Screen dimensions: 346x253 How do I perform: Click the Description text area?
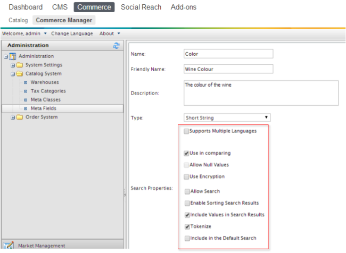pos(260,92)
